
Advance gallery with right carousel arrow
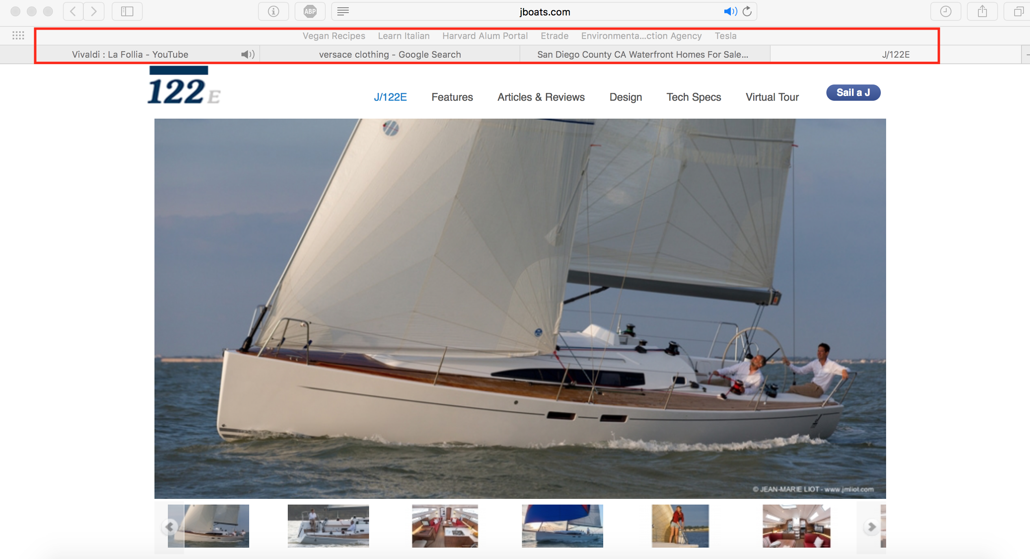point(871,527)
